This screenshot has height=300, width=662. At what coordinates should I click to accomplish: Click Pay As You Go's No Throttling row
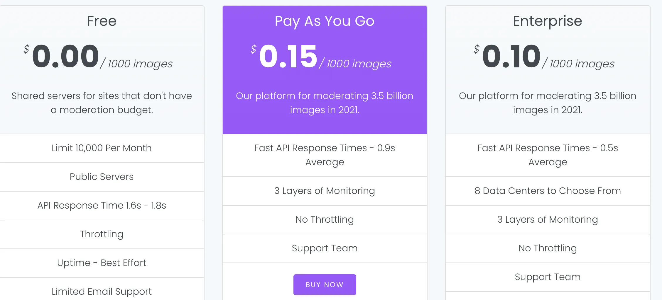click(x=325, y=219)
